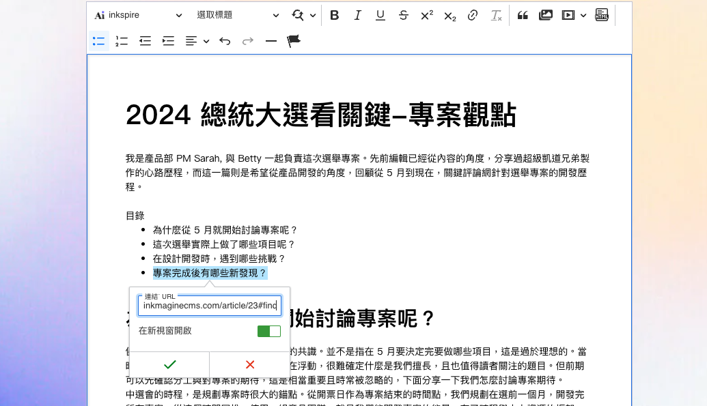Click the 目錄 label
The height and width of the screenshot is (406, 707).
[x=135, y=216]
